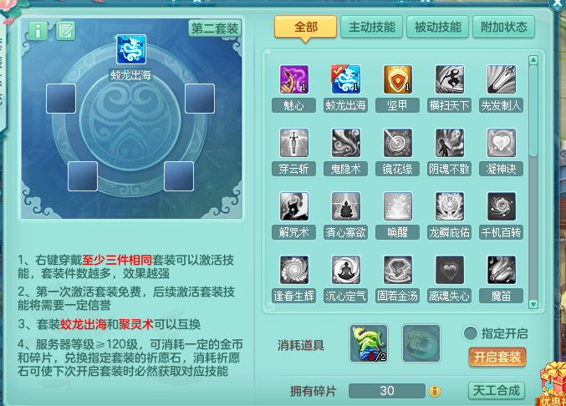
Task: Click the 坚甲 shield skill icon
Action: coord(398,79)
